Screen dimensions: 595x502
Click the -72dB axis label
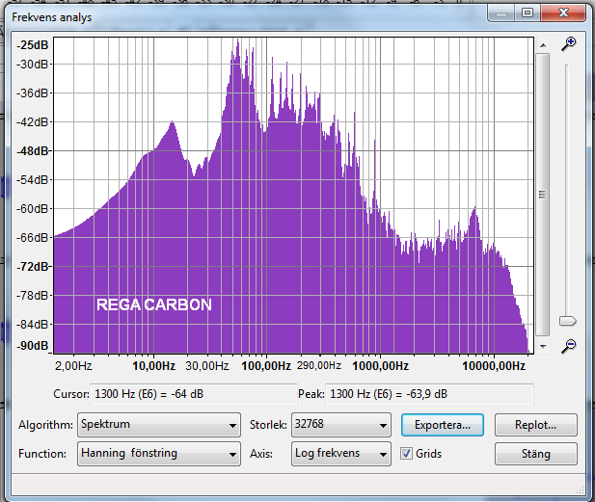(33, 267)
